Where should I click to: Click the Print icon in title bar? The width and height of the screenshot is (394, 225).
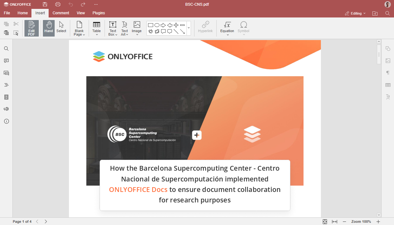pyautogui.click(x=58, y=4)
